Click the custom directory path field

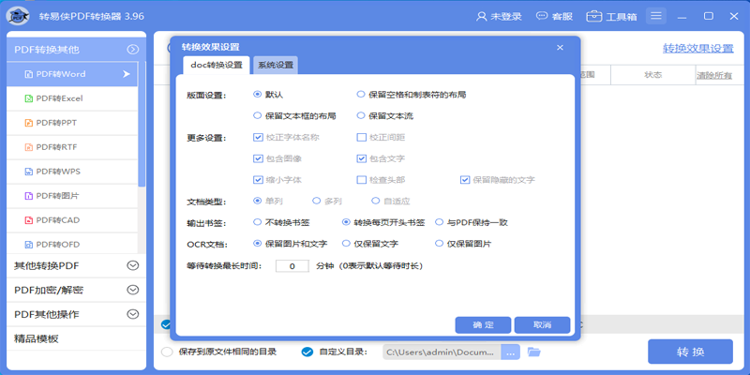[x=442, y=352]
